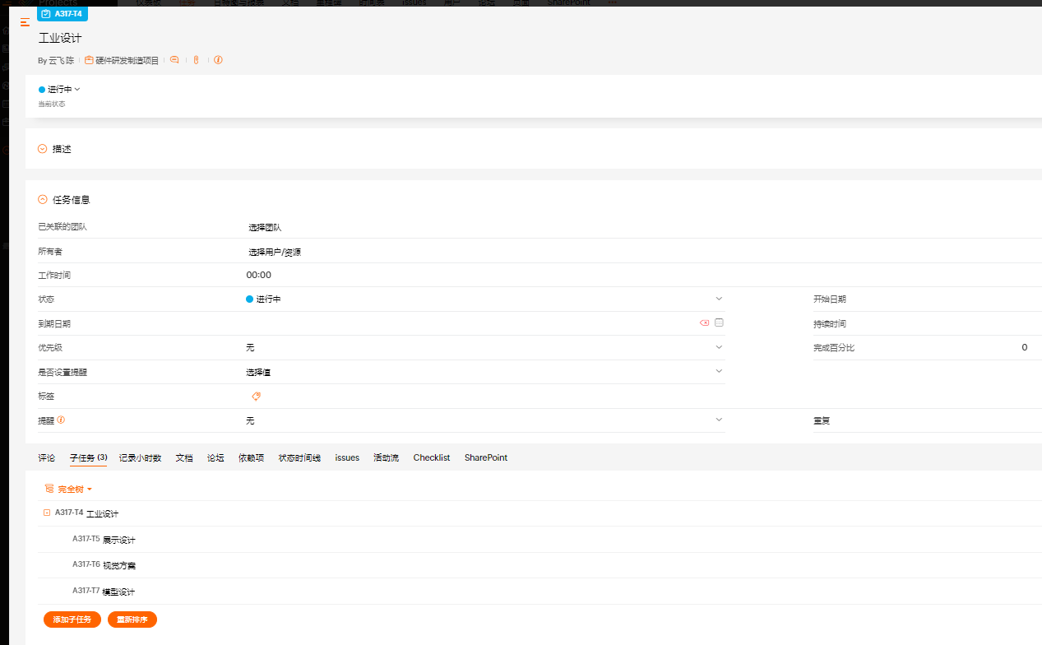
Task: Open the 完全树 view dropdown
Action: (x=68, y=489)
